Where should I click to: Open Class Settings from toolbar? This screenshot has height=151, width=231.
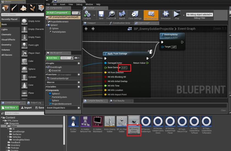coord(134,15)
